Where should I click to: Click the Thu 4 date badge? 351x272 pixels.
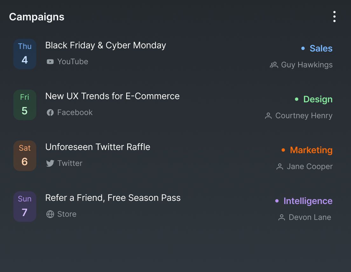pos(25,54)
